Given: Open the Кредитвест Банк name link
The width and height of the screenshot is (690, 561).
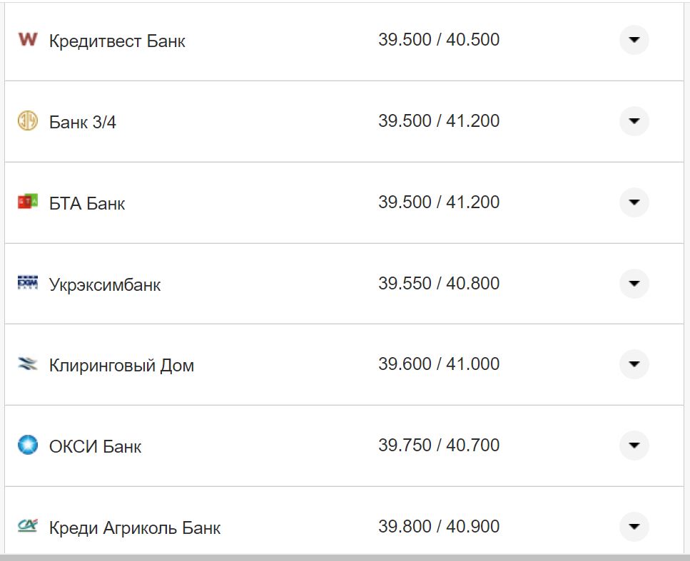Looking at the screenshot, I should (x=117, y=41).
